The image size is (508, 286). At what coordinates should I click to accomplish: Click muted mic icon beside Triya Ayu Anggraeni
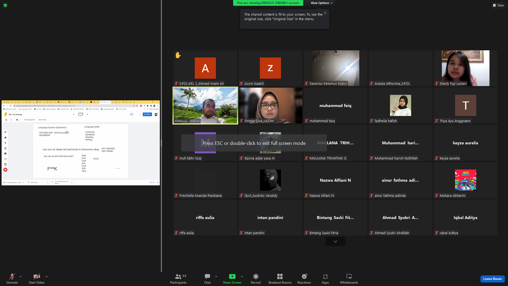437,121
